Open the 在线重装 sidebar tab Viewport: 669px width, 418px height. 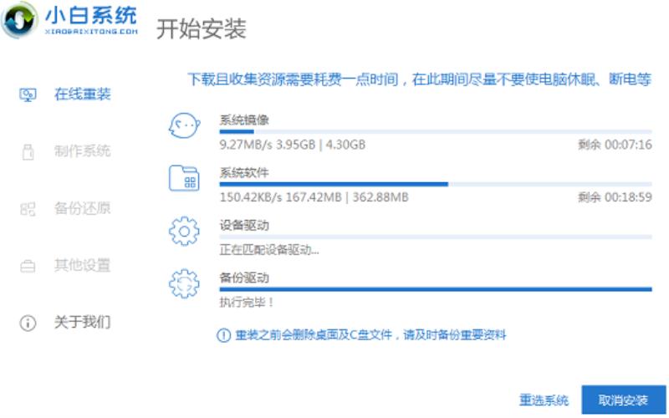(82, 94)
